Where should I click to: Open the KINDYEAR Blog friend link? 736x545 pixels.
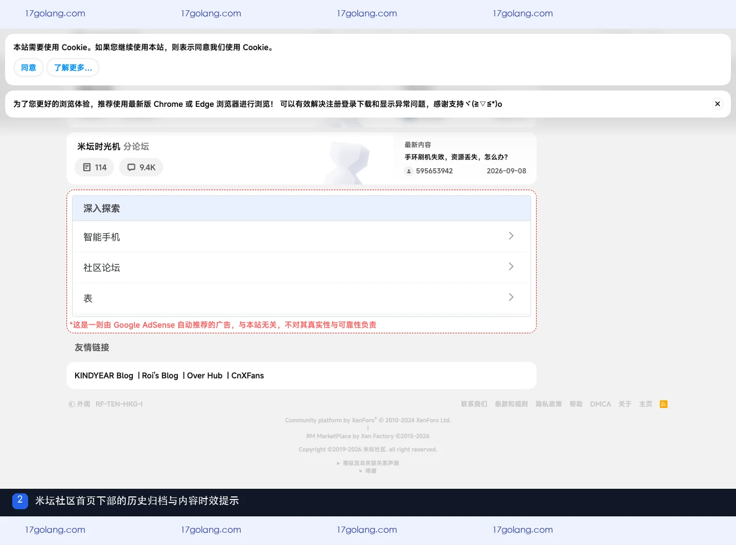click(x=104, y=375)
